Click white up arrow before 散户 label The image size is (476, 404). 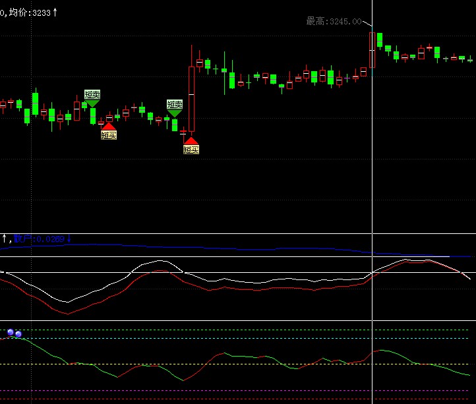point(4,238)
